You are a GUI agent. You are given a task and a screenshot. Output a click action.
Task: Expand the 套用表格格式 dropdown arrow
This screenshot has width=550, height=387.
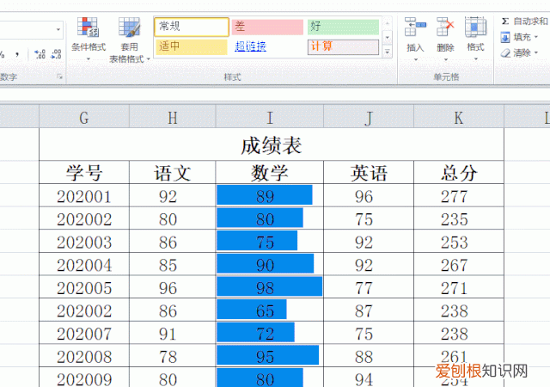pos(149,58)
